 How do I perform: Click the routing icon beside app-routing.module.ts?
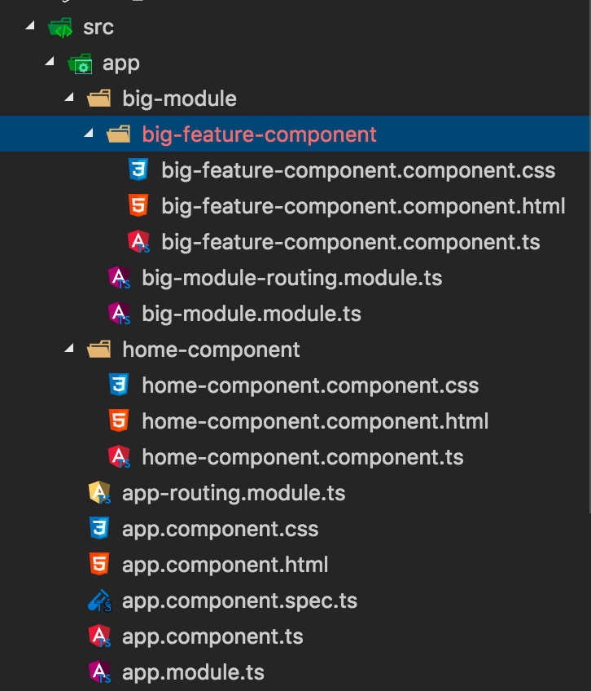99,493
